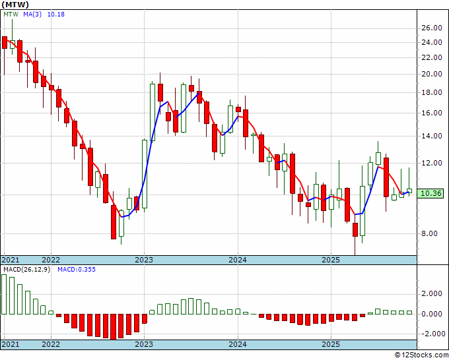Click the first tallest green MACD bar in 2021
This screenshot has height=360, width=449.
click(x=4, y=294)
